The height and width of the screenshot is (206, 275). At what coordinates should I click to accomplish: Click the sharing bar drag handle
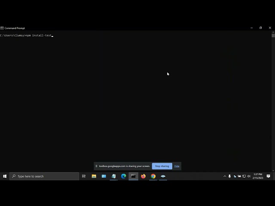96,166
